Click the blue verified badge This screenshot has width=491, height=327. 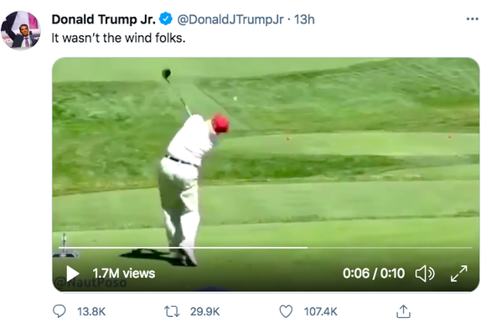(x=166, y=19)
